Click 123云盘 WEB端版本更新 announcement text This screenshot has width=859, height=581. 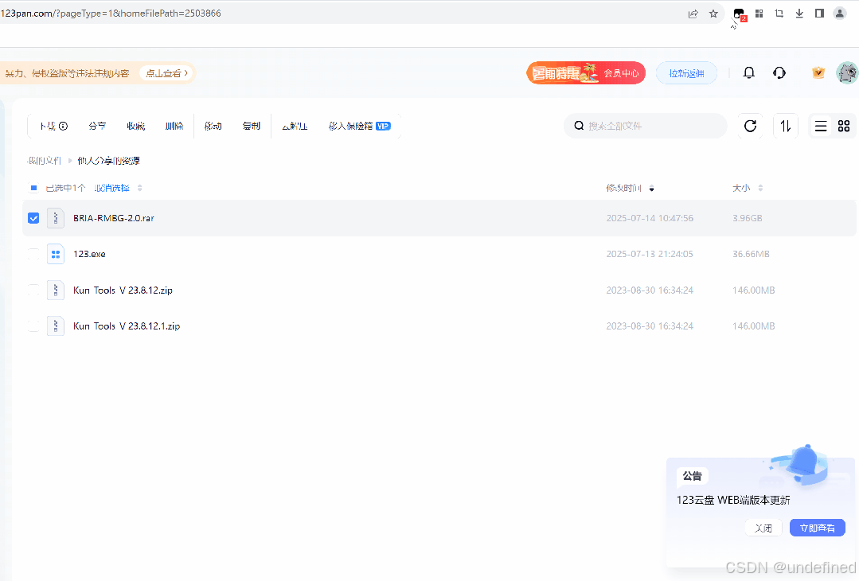point(733,500)
